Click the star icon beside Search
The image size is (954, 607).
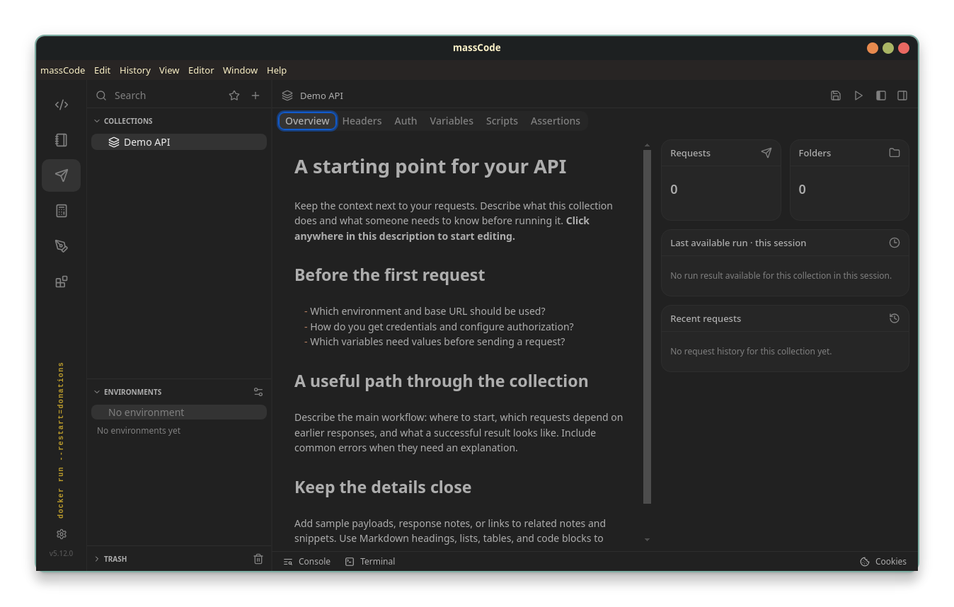pyautogui.click(x=234, y=96)
